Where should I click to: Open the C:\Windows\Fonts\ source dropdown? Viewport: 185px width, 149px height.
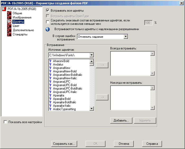coord(71,55)
